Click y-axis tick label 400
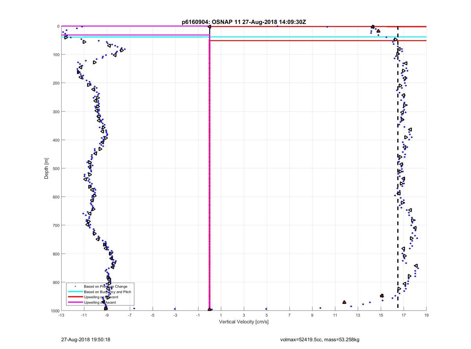This screenshot has height=349, width=471. pyautogui.click(x=55, y=140)
